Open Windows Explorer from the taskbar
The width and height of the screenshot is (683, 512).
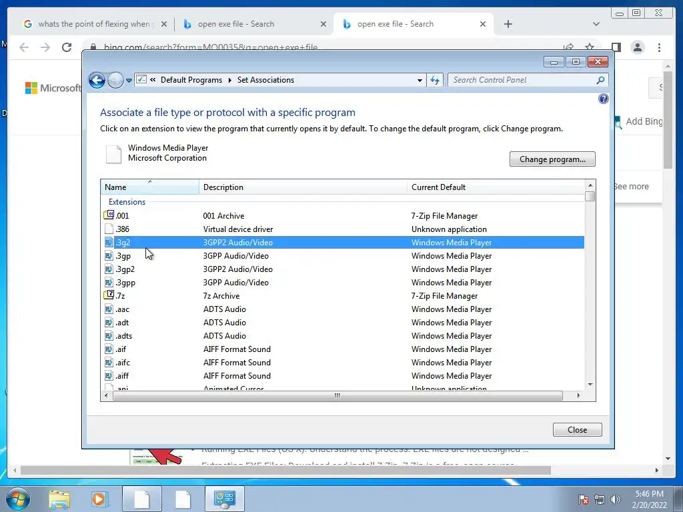(x=59, y=499)
